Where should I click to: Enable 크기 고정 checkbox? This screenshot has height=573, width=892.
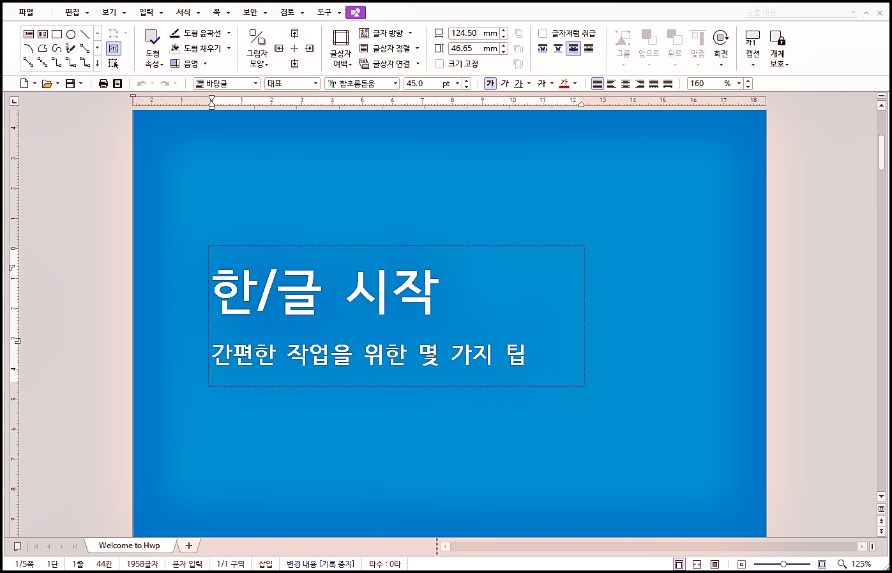click(x=439, y=64)
